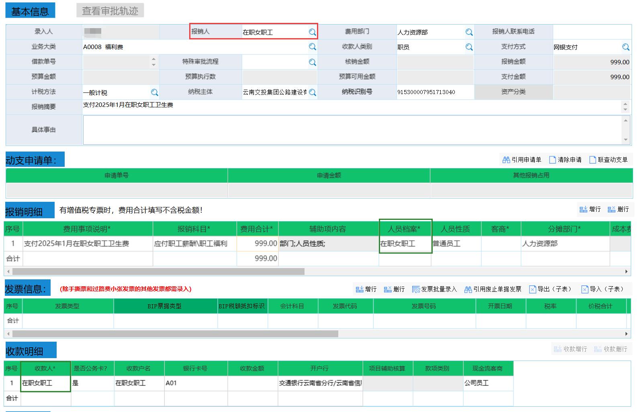The width and height of the screenshot is (638, 412).
Task: Click 报销科目 cell 应付职工薪酬\职工福利
Action: pos(195,244)
